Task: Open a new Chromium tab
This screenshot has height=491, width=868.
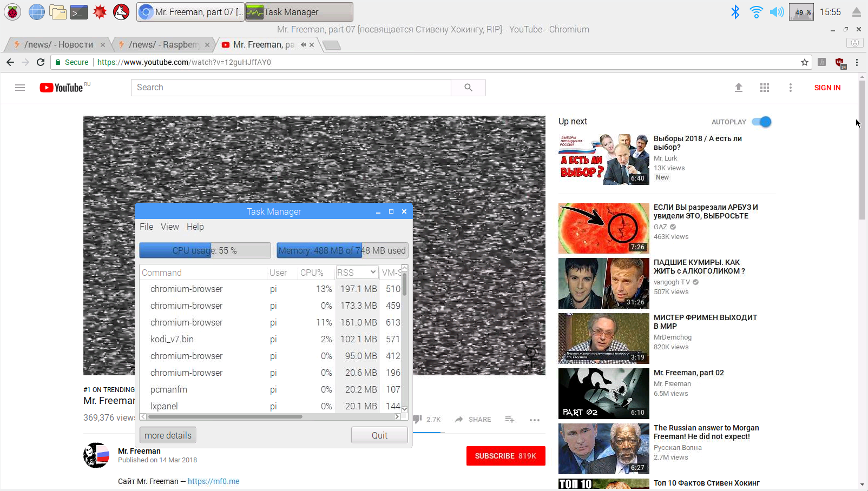Action: 332,45
